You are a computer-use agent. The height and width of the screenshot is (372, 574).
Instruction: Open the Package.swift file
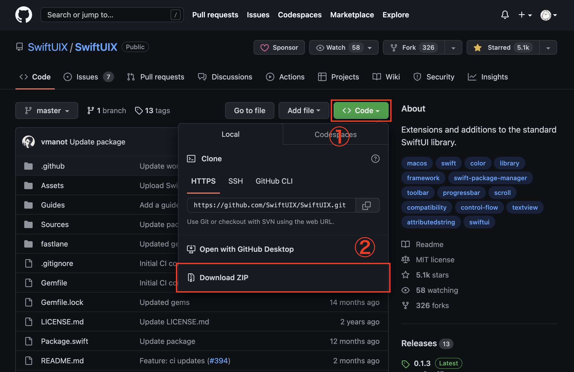click(x=65, y=341)
